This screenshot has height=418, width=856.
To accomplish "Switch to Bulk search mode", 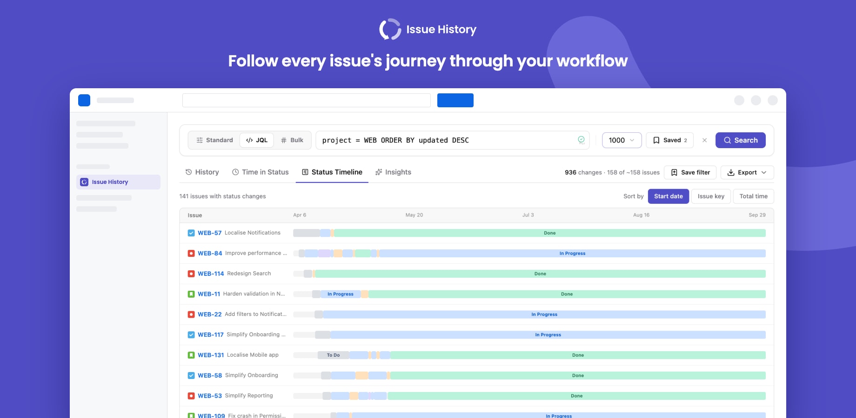I will click(x=292, y=140).
